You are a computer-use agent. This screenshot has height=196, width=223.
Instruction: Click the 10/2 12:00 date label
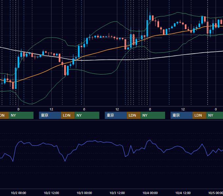51,193
